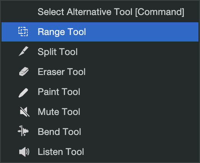The height and width of the screenshot is (163, 200).
Task: Choose Split Tool menu entry
Action: point(58,52)
